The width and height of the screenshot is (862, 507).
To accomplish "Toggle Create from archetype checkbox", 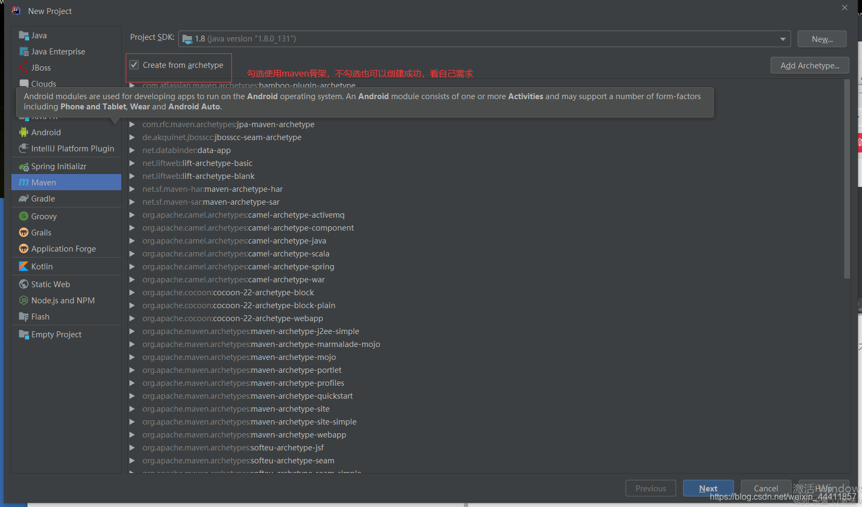I will point(134,65).
